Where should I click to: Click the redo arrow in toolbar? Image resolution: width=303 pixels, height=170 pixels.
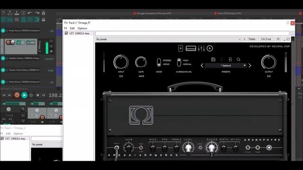(37, 13)
